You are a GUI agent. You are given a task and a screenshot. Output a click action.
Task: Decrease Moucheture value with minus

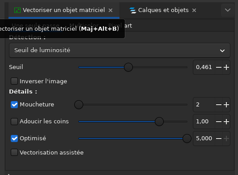coord(219,105)
